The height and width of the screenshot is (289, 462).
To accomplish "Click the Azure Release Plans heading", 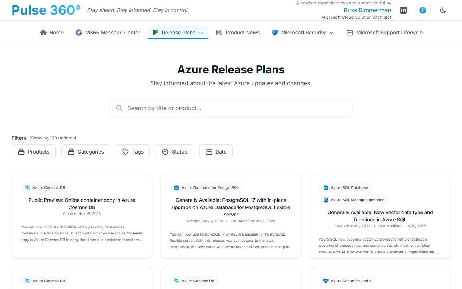I will coord(231,69).
